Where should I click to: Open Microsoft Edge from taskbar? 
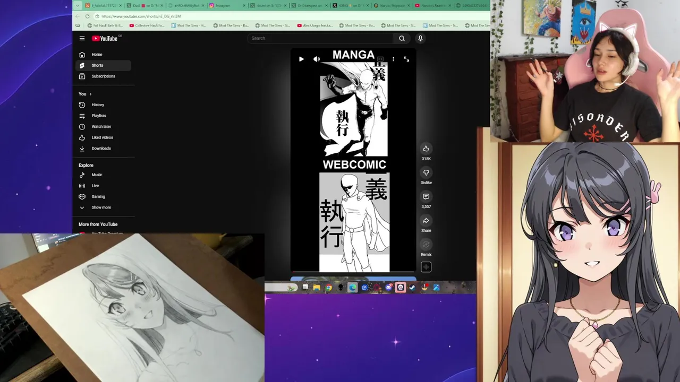pos(353,288)
